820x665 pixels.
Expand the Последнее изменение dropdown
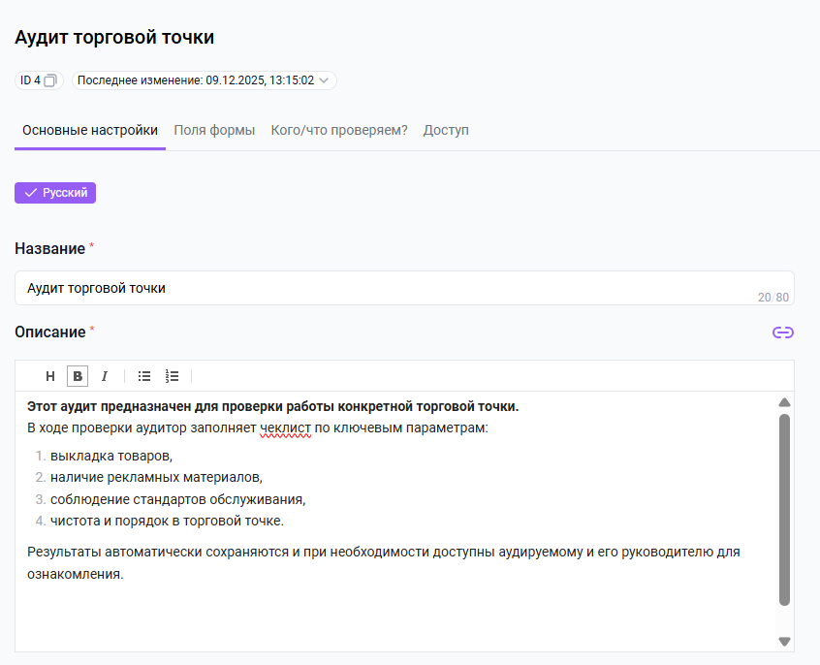coord(324,80)
